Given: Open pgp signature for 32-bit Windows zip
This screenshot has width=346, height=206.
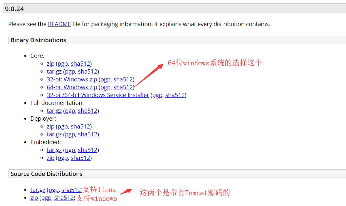Looking at the screenshot, I should 106,79.
